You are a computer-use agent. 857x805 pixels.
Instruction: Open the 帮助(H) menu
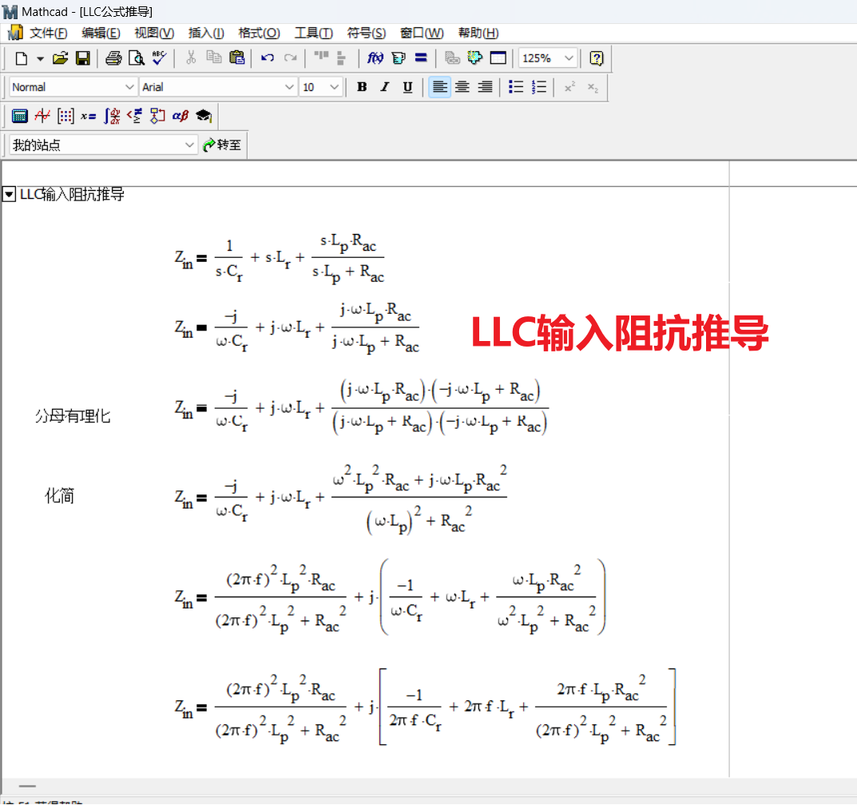click(478, 34)
